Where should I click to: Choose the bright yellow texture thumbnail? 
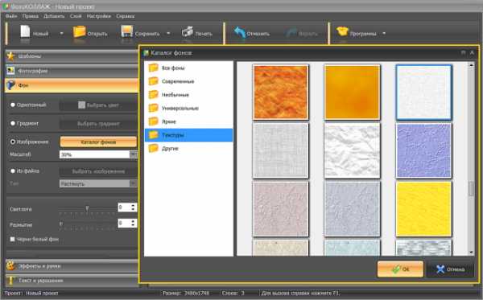[x=424, y=209]
